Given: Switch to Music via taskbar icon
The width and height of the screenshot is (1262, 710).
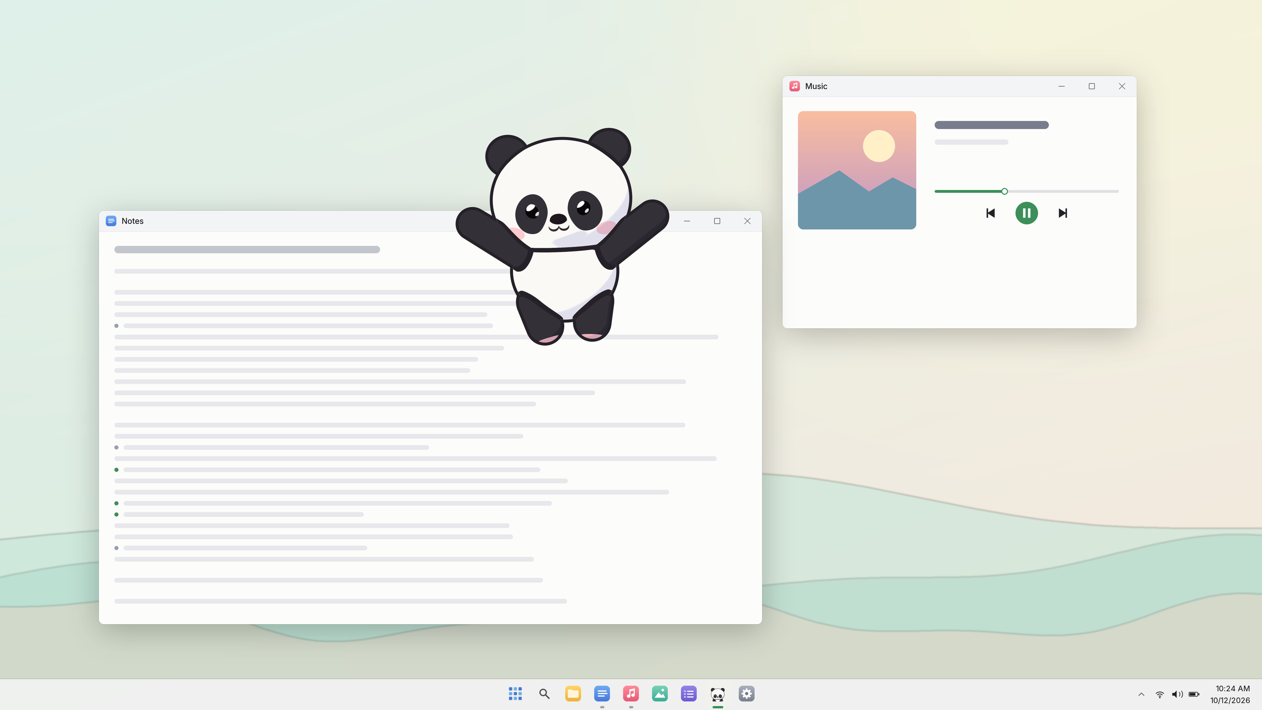Looking at the screenshot, I should 631,694.
